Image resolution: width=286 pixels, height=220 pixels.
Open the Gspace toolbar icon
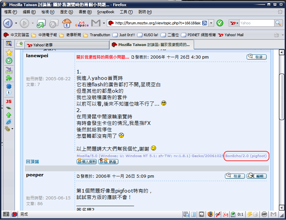[82, 23]
